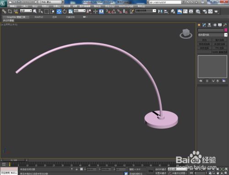229x175 pixels.
Task: Choose the Rectangular Selection Region tool
Action: tap(46, 11)
